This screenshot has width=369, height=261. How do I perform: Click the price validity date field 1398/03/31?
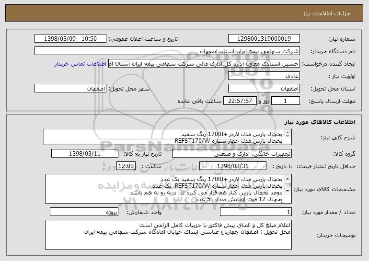click(233, 166)
